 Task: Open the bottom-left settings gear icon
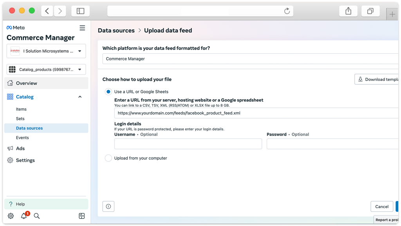coord(11,216)
